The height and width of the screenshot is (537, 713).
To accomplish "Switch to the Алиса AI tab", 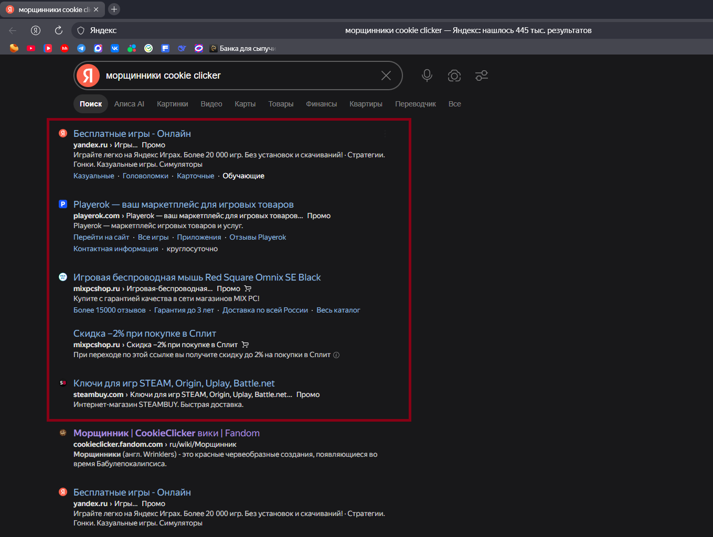I will tap(129, 104).
